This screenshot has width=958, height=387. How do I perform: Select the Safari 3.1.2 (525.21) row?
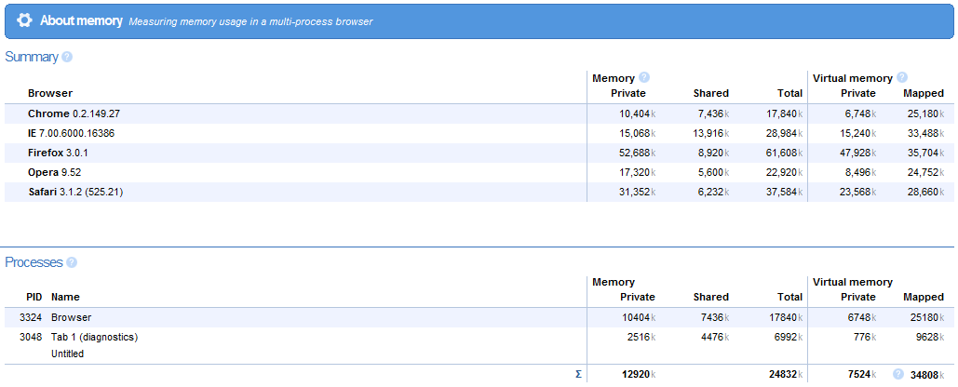(x=479, y=192)
